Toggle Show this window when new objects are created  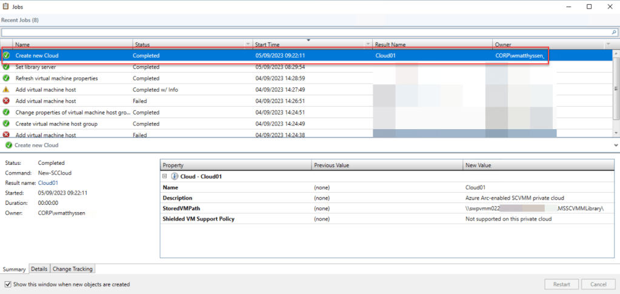click(x=7, y=284)
